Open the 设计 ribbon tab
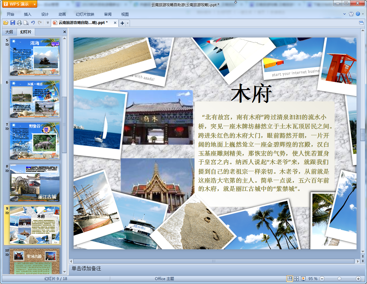 coord(45,14)
